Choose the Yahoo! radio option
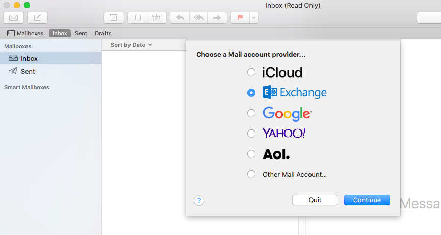Screen dimensions: 441x235 pyautogui.click(x=251, y=134)
